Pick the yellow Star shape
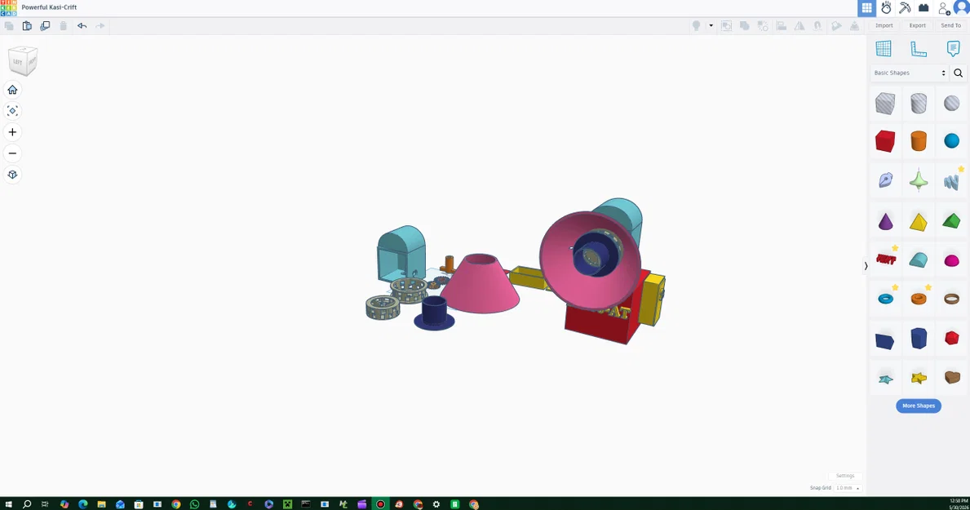Image resolution: width=970 pixels, height=510 pixels. [919, 378]
